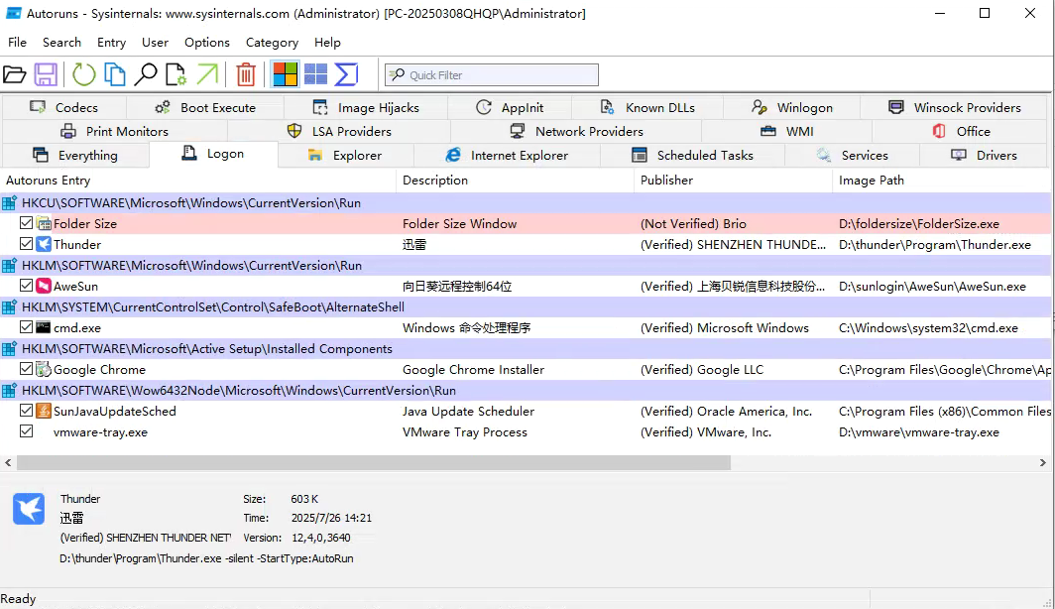Switch to the Internet Explorer tab
This screenshot has height=609, width=1055.
pyautogui.click(x=507, y=156)
